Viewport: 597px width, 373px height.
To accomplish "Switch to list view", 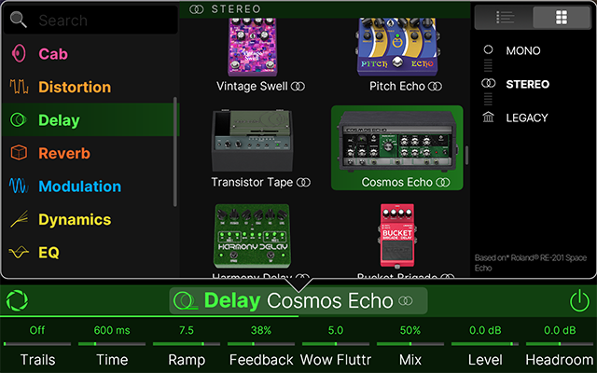I will [x=504, y=17].
